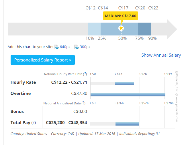Select the light blue 10%-25% percentile segment
184x145 pixels.
[x=94, y=29]
